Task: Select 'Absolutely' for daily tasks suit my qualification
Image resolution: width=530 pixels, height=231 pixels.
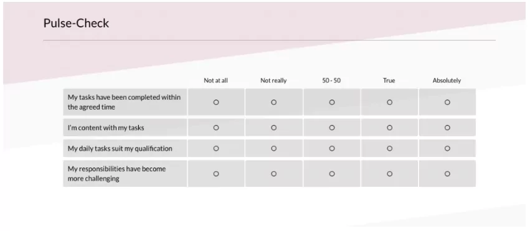Action: (447, 148)
